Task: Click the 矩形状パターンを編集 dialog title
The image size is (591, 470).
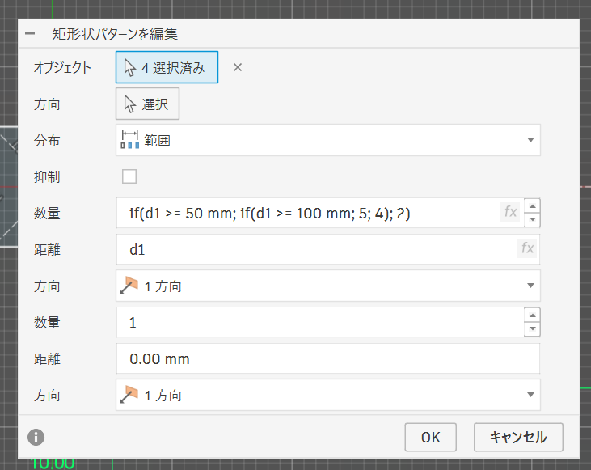Action: (115, 34)
